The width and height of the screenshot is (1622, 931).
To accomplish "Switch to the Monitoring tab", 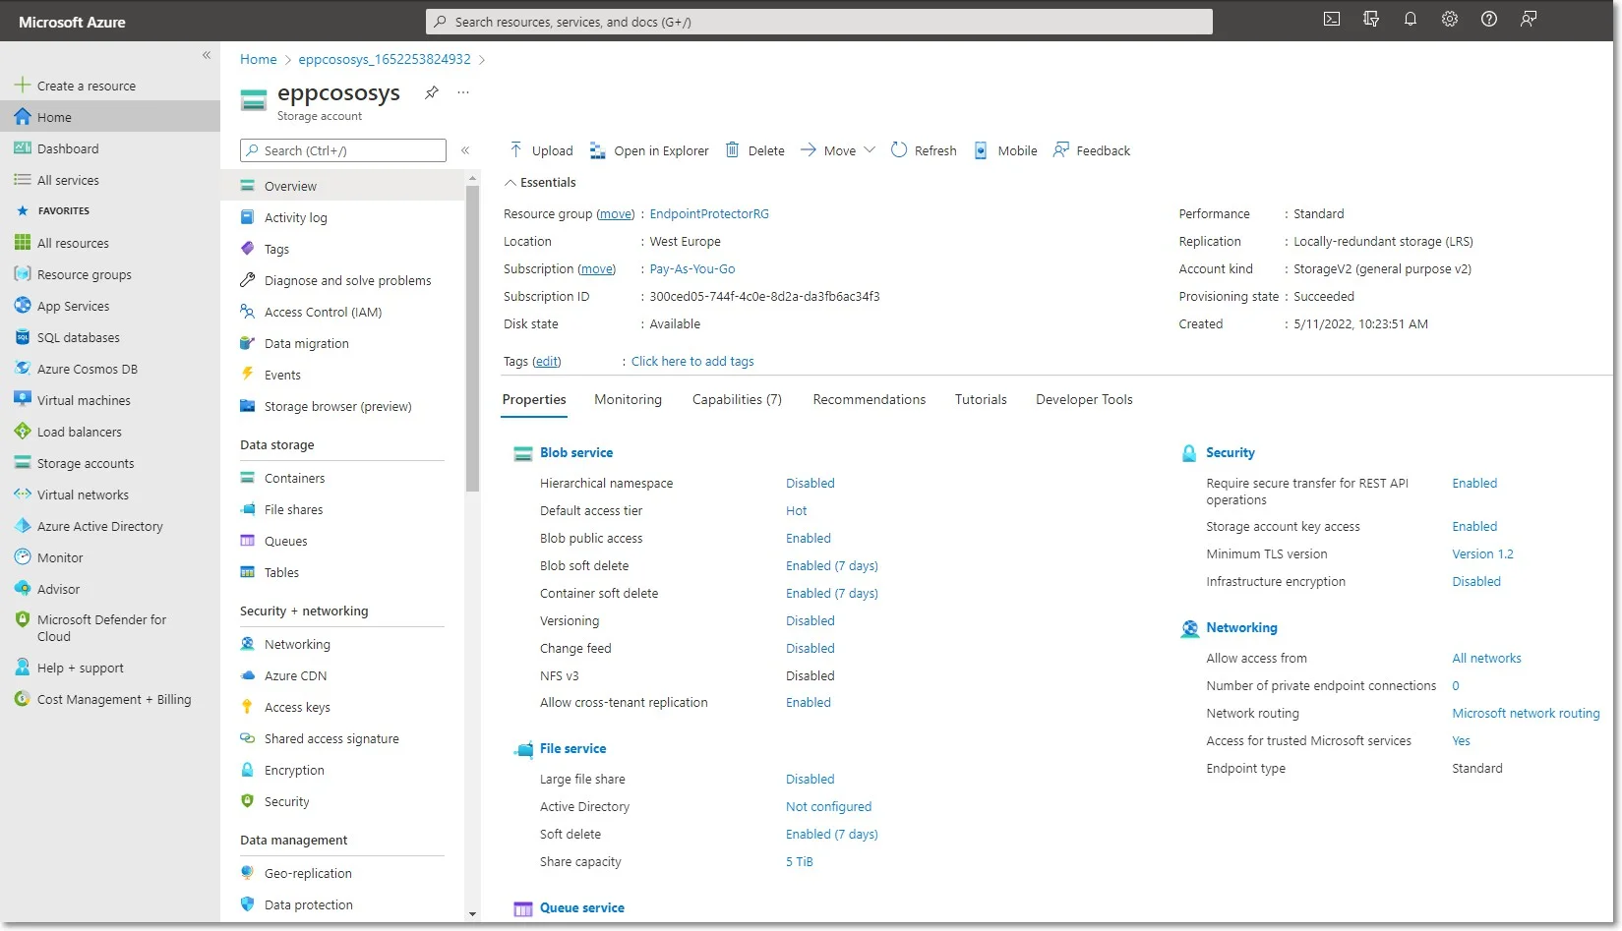I will (x=628, y=399).
